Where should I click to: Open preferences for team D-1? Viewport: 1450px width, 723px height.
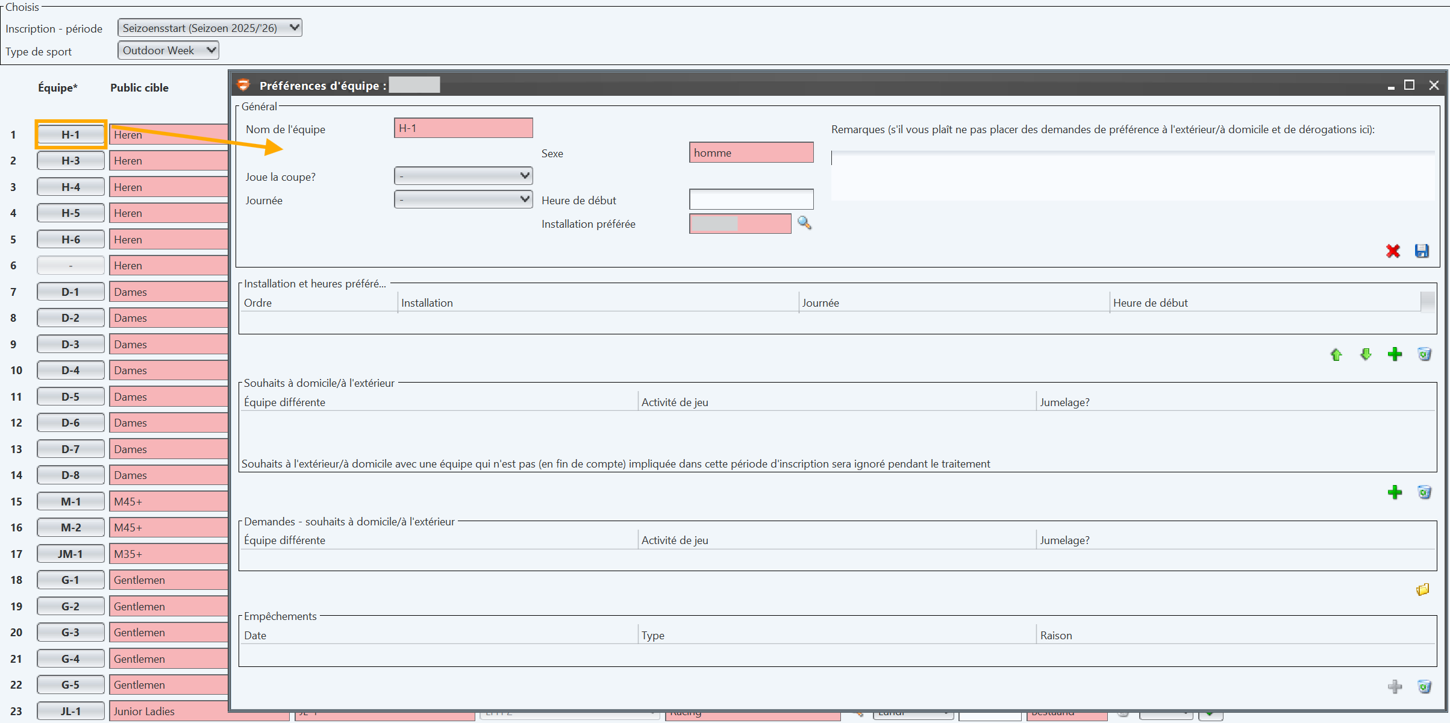(70, 292)
